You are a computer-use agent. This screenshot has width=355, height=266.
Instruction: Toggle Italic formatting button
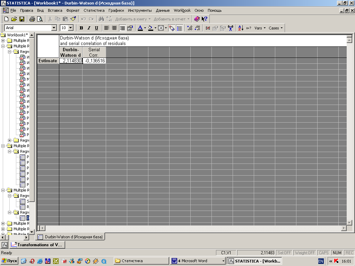click(89, 28)
